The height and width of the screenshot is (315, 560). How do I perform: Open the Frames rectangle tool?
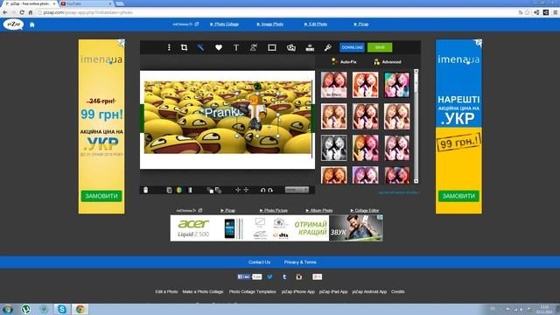click(272, 47)
